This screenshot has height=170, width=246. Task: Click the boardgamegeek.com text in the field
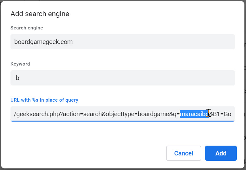click(x=43, y=42)
